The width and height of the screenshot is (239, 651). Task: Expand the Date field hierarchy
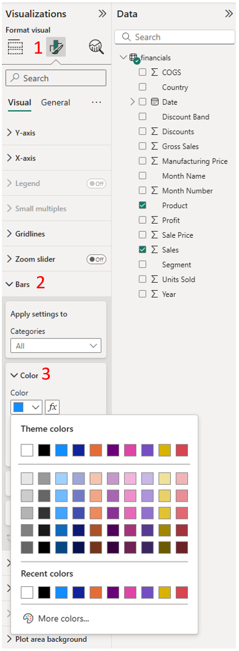pos(133,102)
